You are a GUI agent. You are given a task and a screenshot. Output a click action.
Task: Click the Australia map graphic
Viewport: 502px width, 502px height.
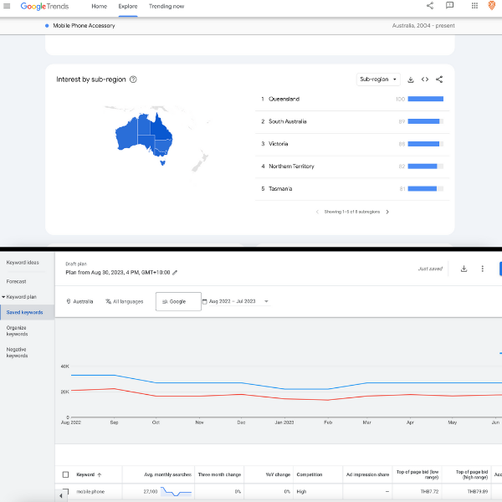click(144, 139)
